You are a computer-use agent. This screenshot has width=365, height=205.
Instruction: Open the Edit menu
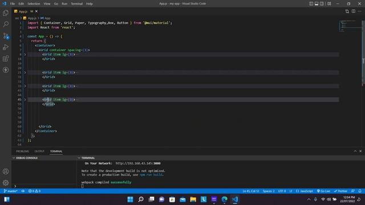click(x=21, y=4)
